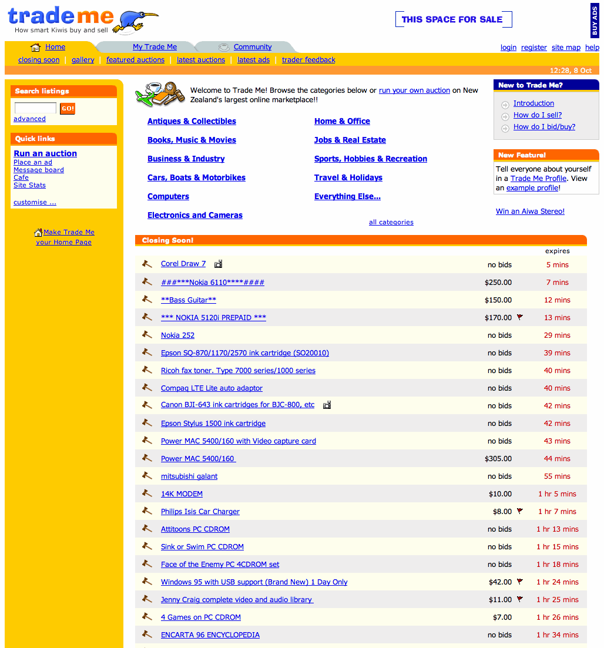
Task: Click the house icon beside Home tab
Action: pyautogui.click(x=36, y=47)
